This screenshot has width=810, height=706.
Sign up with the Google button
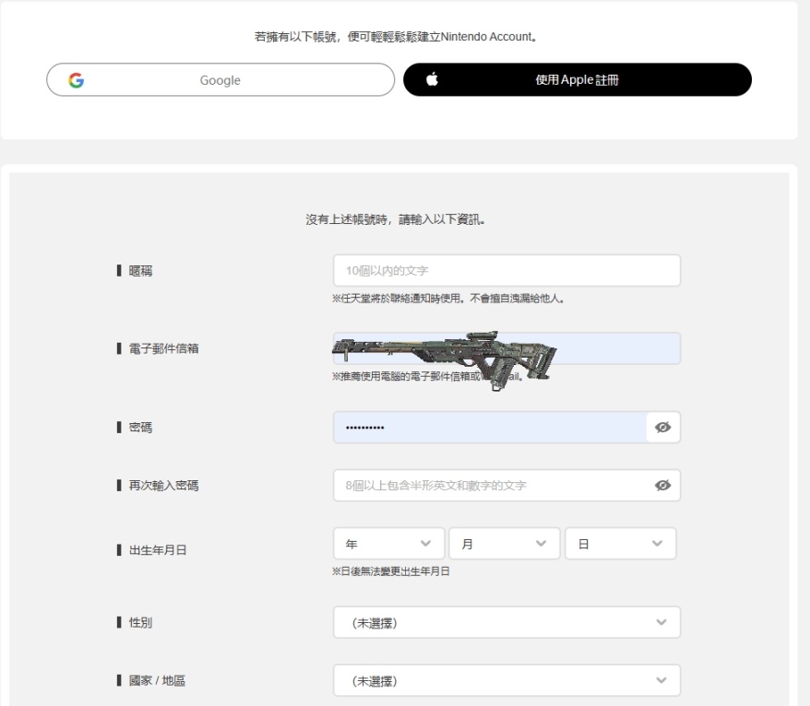(x=220, y=80)
